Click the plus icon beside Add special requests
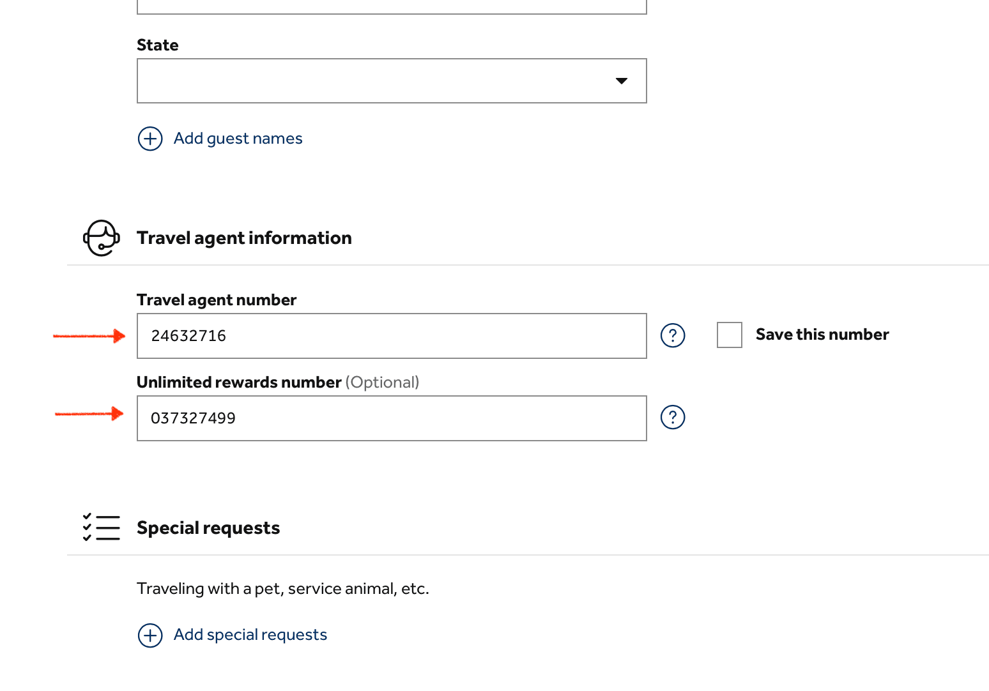This screenshot has width=989, height=691. [150, 635]
